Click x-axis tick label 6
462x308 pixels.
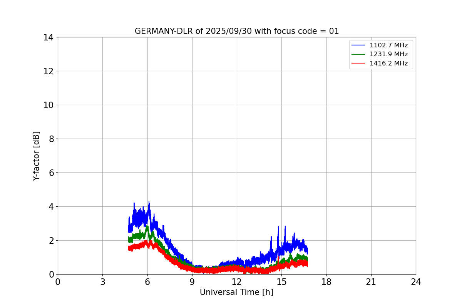point(147,282)
